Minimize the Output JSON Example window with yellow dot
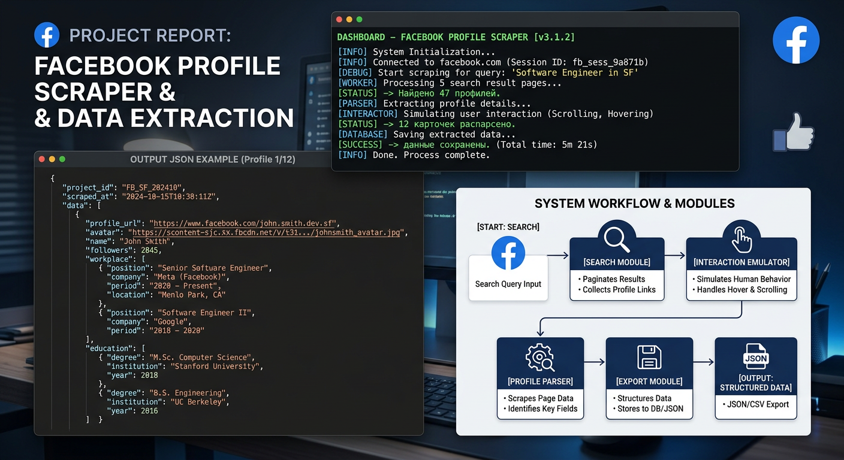844x460 pixels. pos(52,159)
